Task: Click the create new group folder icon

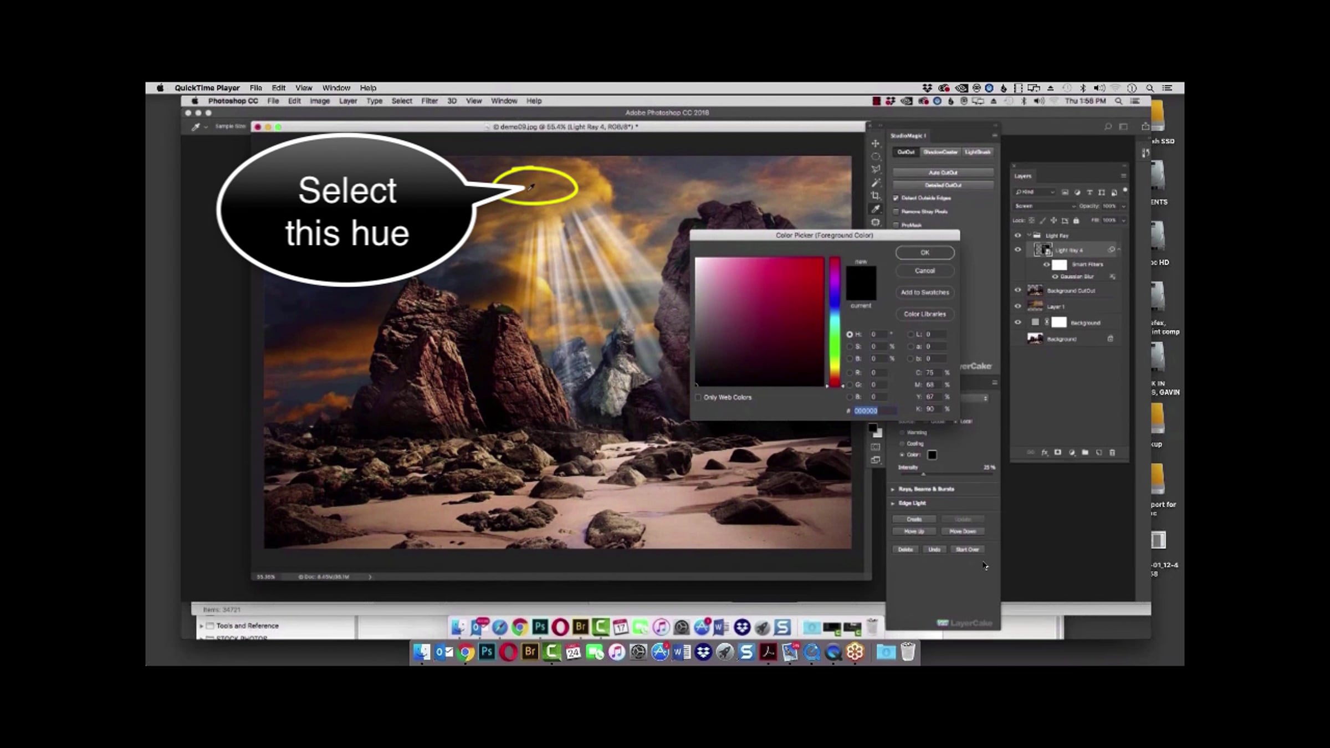Action: tap(1085, 453)
